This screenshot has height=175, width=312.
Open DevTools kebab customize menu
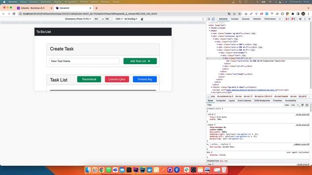point(305,19)
